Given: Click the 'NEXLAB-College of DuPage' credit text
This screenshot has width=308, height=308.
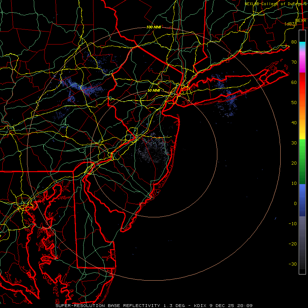Looking at the screenshot, I should tap(274, 4).
